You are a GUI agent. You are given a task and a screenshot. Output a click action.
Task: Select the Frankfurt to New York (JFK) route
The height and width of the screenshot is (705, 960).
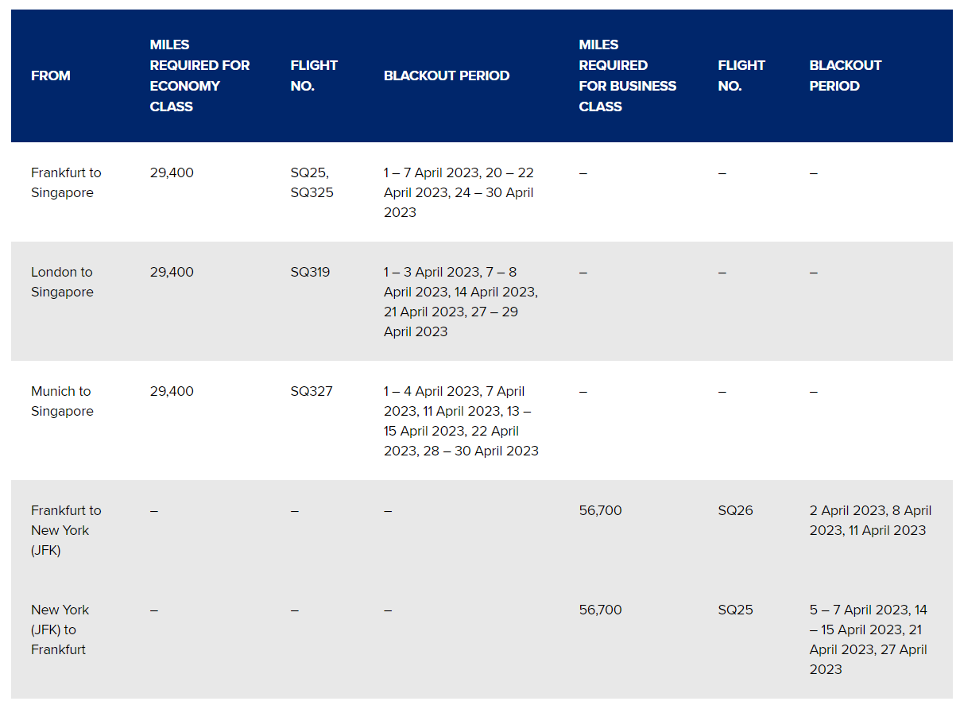66,530
